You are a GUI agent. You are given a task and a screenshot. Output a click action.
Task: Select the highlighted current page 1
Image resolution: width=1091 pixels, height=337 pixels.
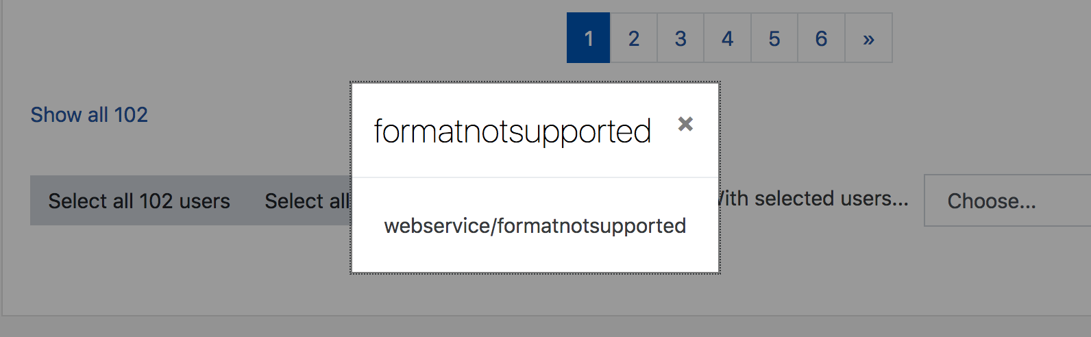(588, 38)
